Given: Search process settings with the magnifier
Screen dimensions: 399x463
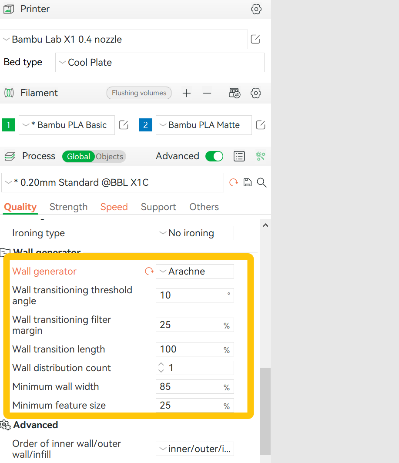Looking at the screenshot, I should pos(261,182).
